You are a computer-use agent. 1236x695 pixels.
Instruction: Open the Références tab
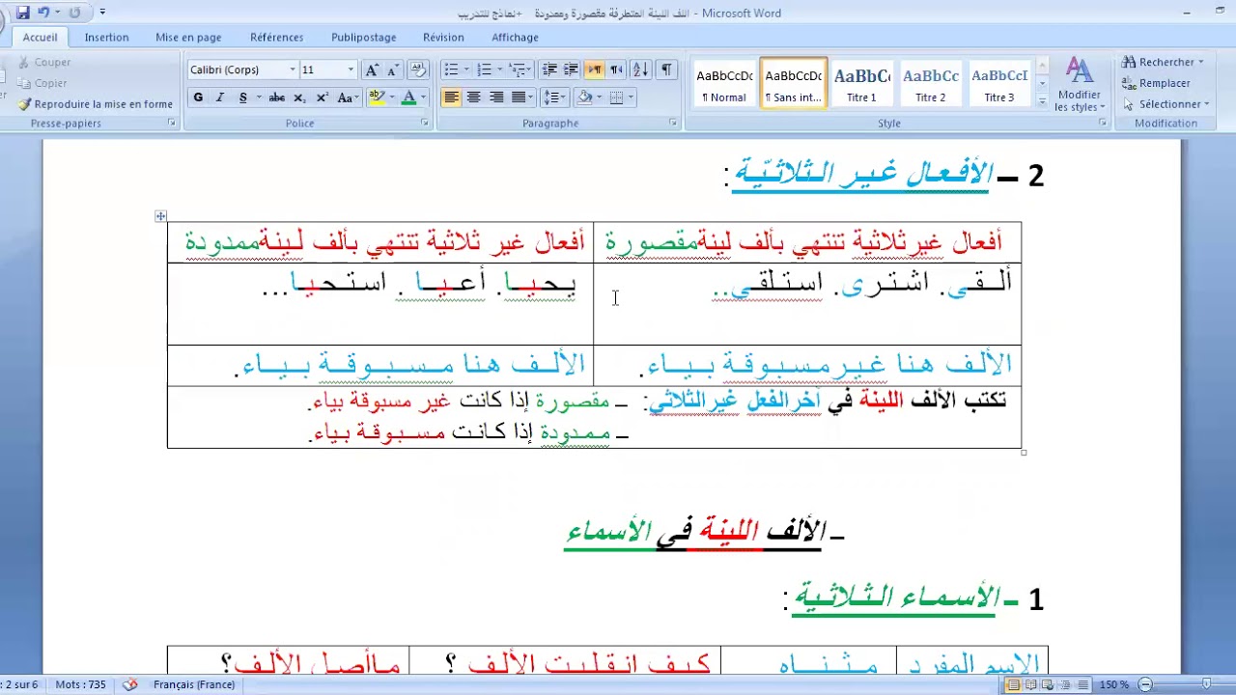(x=277, y=38)
